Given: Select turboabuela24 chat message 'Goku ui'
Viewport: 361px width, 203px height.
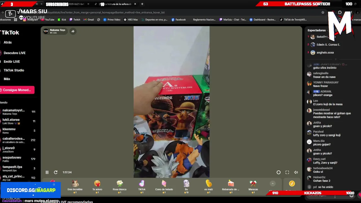Looking at the screenshot, I should (318, 172).
